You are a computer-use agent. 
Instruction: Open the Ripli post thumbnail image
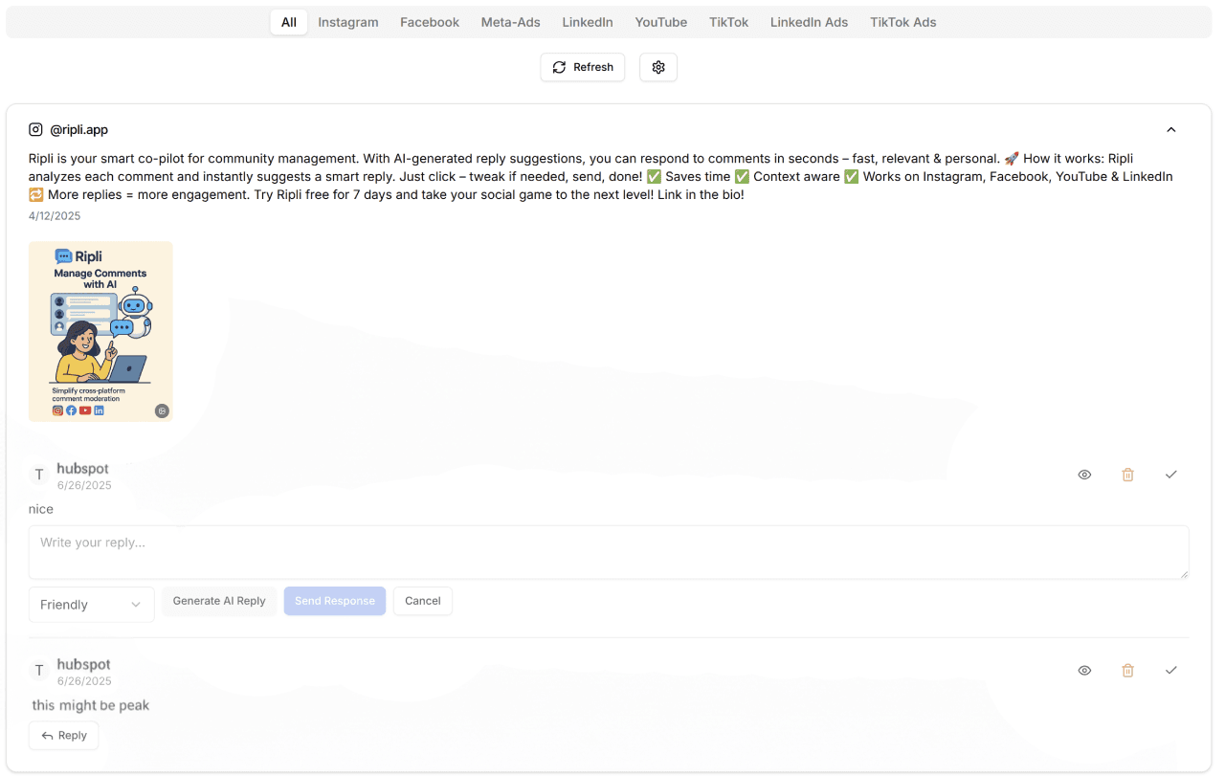tap(100, 331)
